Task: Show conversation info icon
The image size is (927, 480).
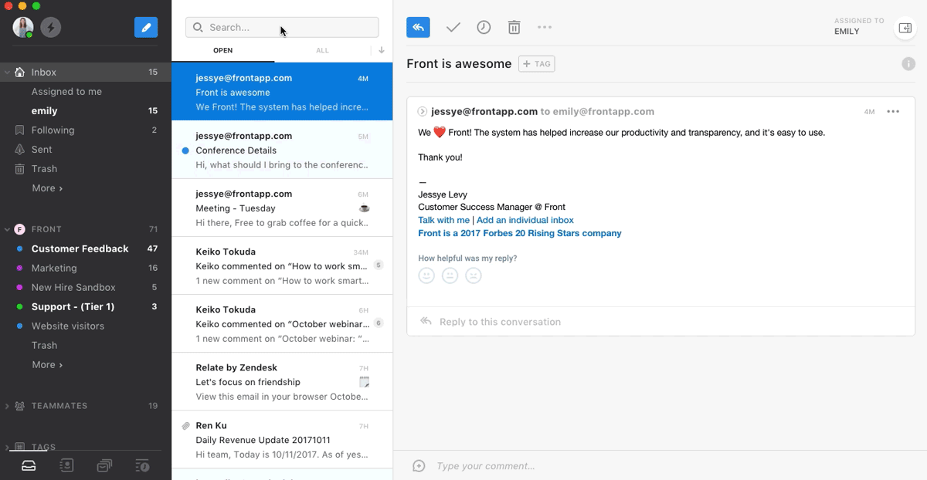Action: coord(908,63)
